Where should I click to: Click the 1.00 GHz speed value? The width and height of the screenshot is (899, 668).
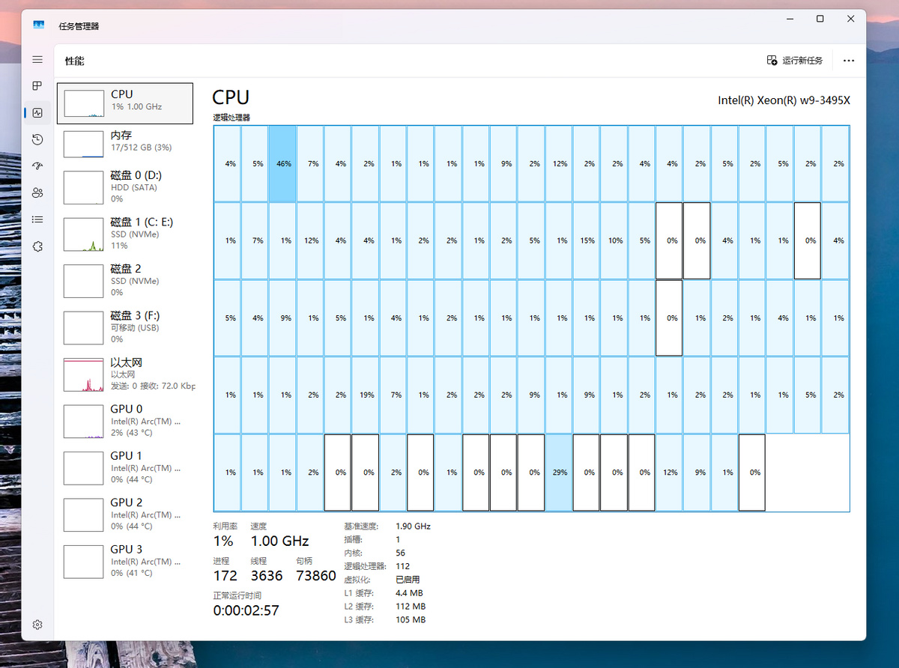tap(279, 541)
